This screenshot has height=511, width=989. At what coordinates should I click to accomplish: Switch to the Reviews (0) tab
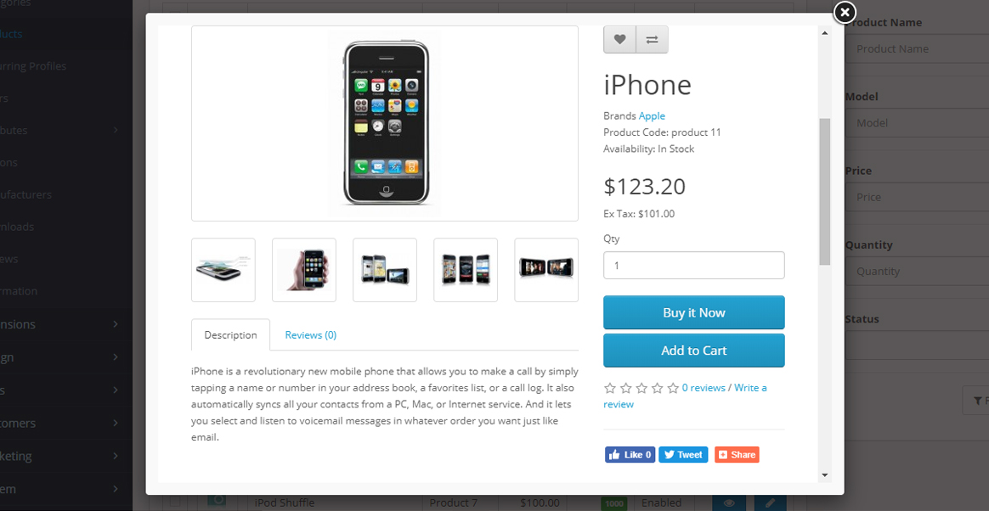point(310,335)
